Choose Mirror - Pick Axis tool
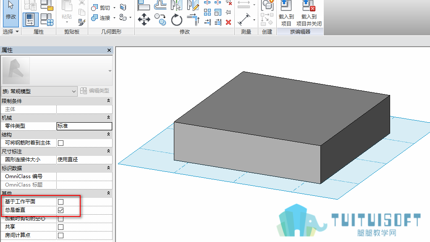This screenshot has height=242, width=430. point(176,5)
